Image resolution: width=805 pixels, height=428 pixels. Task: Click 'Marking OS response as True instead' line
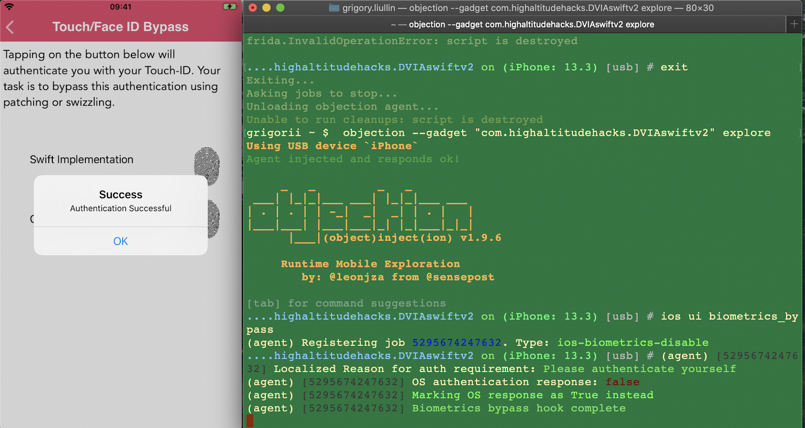pyautogui.click(x=533, y=395)
